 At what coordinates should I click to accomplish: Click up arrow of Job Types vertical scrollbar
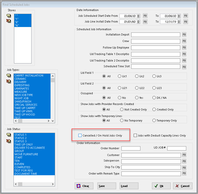click(53, 76)
